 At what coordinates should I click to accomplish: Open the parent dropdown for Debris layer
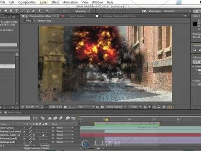[65, 128]
